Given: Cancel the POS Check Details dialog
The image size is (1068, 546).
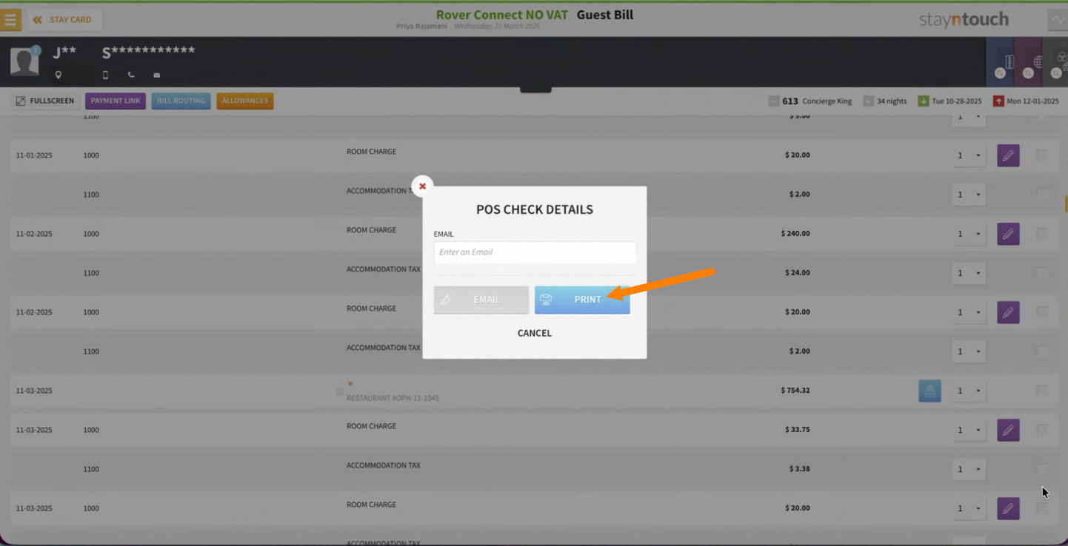Looking at the screenshot, I should tap(535, 333).
